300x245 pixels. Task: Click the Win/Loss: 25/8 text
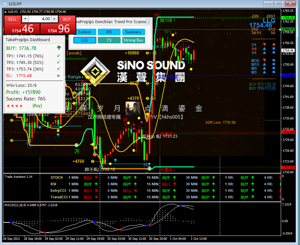click(22, 85)
